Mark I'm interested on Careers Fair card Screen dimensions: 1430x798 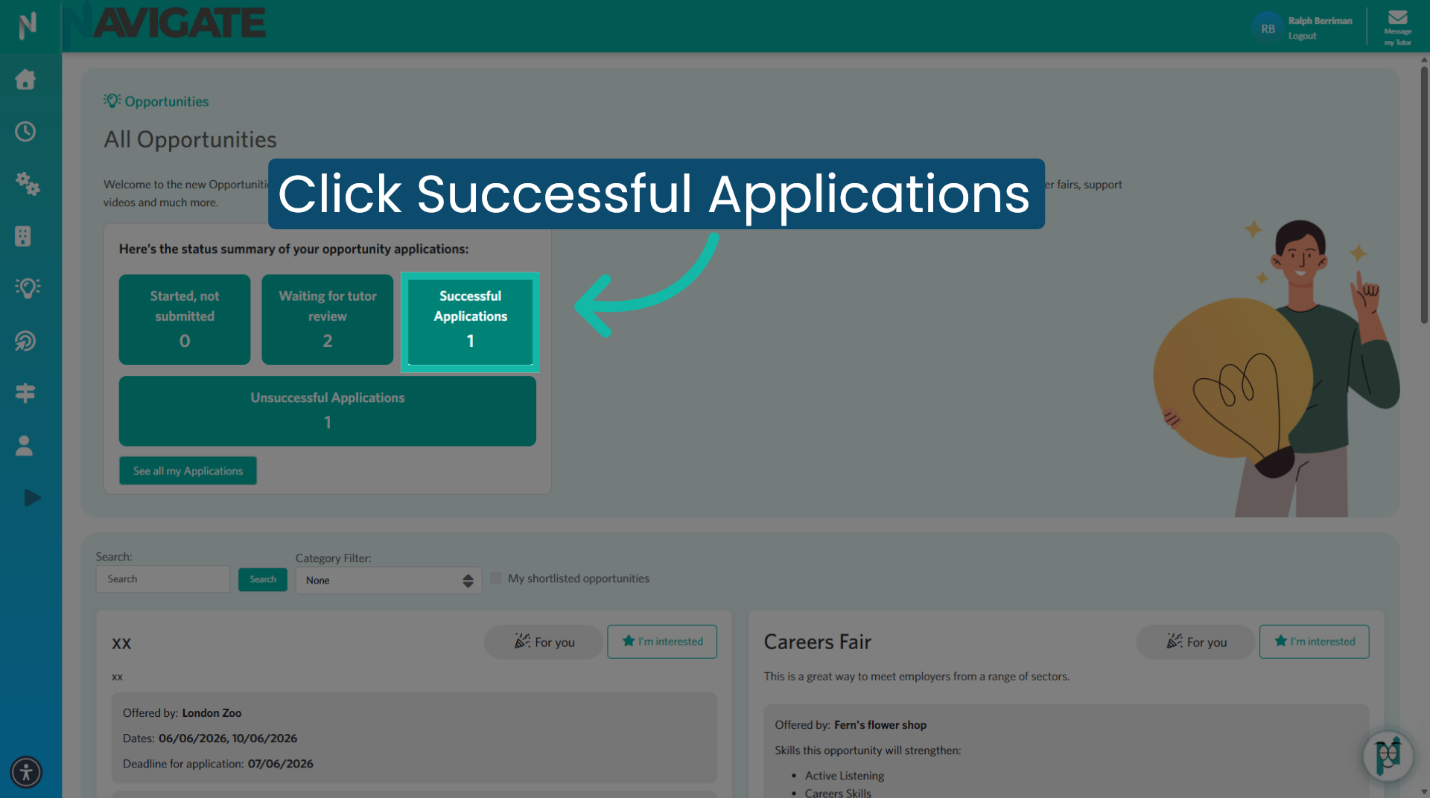[x=1315, y=642]
